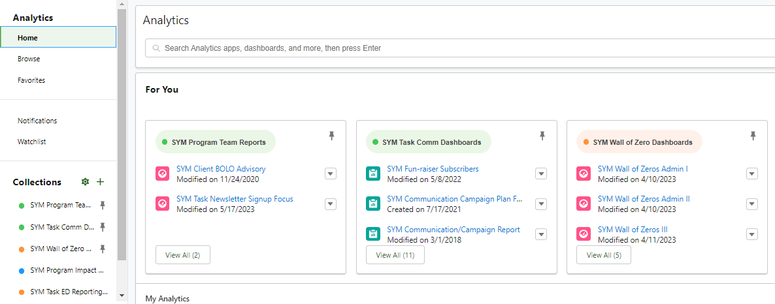Add new collection with plus icon
Screen dimensions: 775x304
(x=101, y=182)
